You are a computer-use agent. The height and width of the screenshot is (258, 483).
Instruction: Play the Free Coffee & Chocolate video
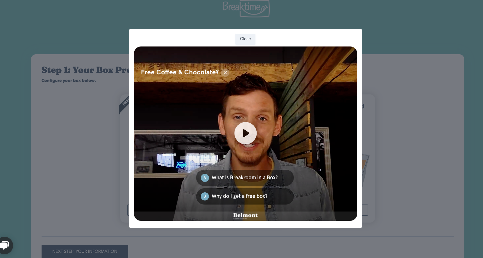[246, 133]
